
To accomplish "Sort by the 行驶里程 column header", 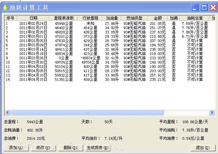I will pyautogui.click(x=90, y=18).
